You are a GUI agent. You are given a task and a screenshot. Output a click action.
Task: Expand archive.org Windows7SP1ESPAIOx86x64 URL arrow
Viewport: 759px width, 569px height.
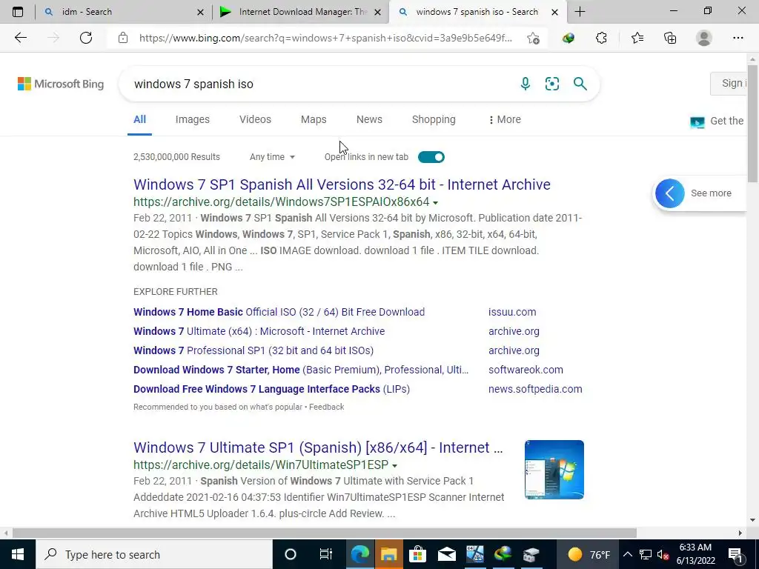pos(435,203)
